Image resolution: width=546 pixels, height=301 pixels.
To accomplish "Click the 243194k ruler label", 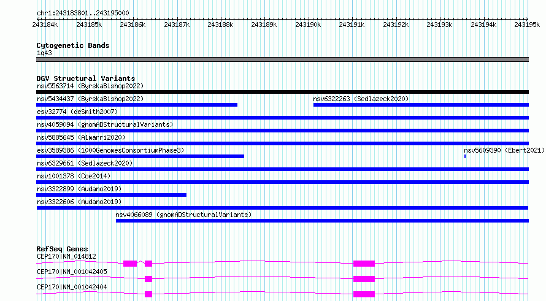I will (483, 25).
